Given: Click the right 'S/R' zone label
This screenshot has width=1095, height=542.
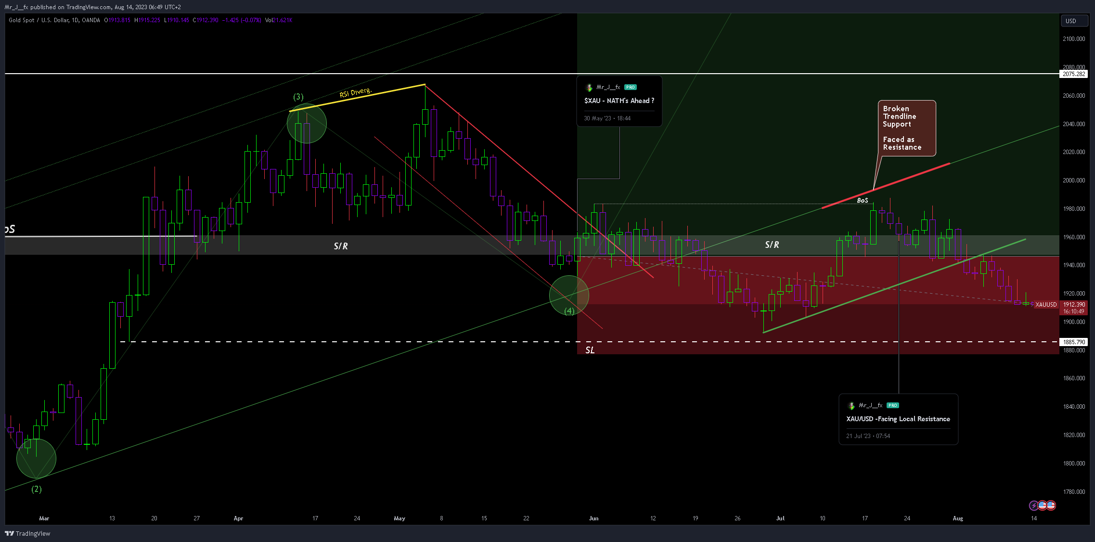Looking at the screenshot, I should [x=772, y=245].
